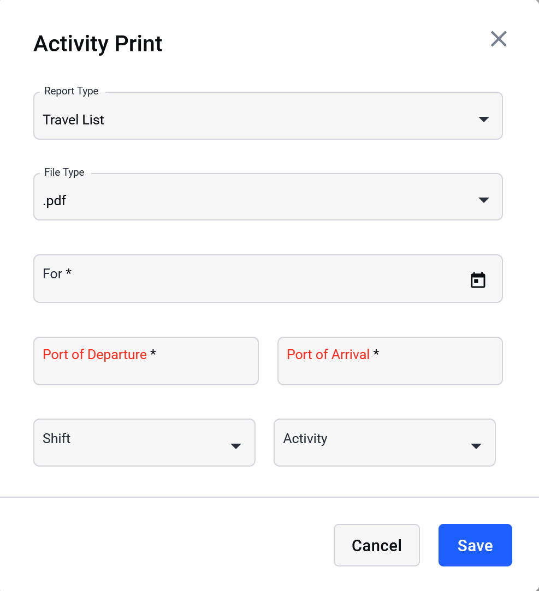Click the Activity dropdown arrow

(476, 446)
